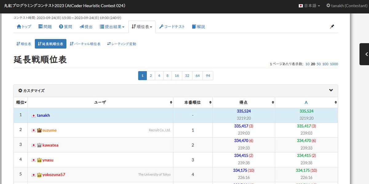Show 50 entries per page
Screen dimensions: 369x184
pos(319,64)
